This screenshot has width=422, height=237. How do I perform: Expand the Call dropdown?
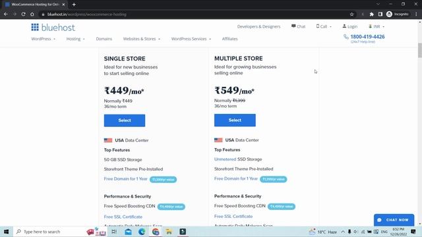coord(324,26)
